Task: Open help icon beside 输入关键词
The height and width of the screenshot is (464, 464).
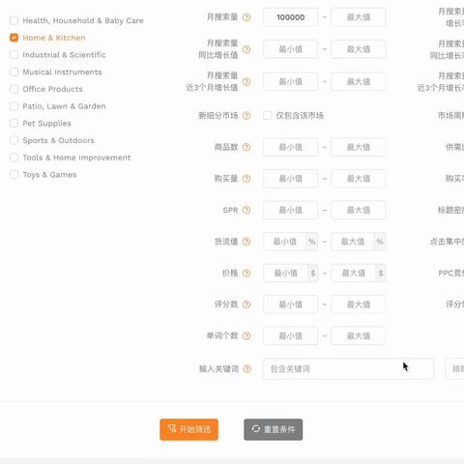Action: coord(247,368)
